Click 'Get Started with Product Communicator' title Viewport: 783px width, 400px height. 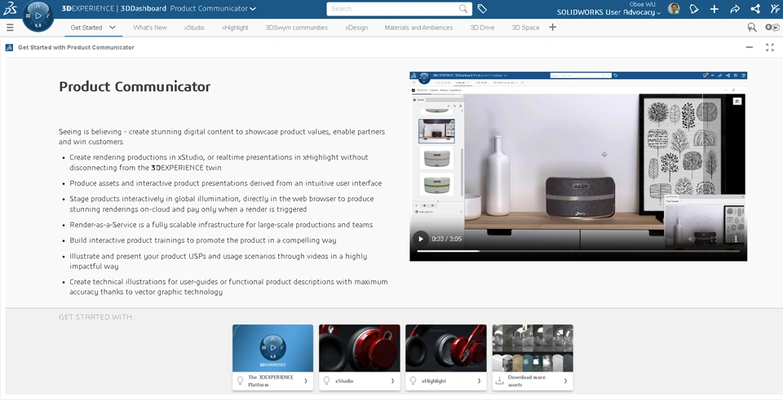tap(76, 47)
